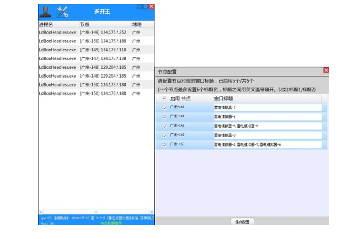This screenshot has width=347, height=239.
Task: Close the 节点配置 dialog
Action: (x=326, y=70)
